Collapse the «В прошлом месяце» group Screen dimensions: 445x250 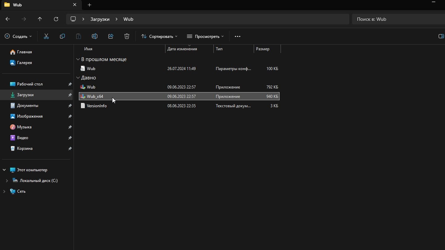(78, 59)
